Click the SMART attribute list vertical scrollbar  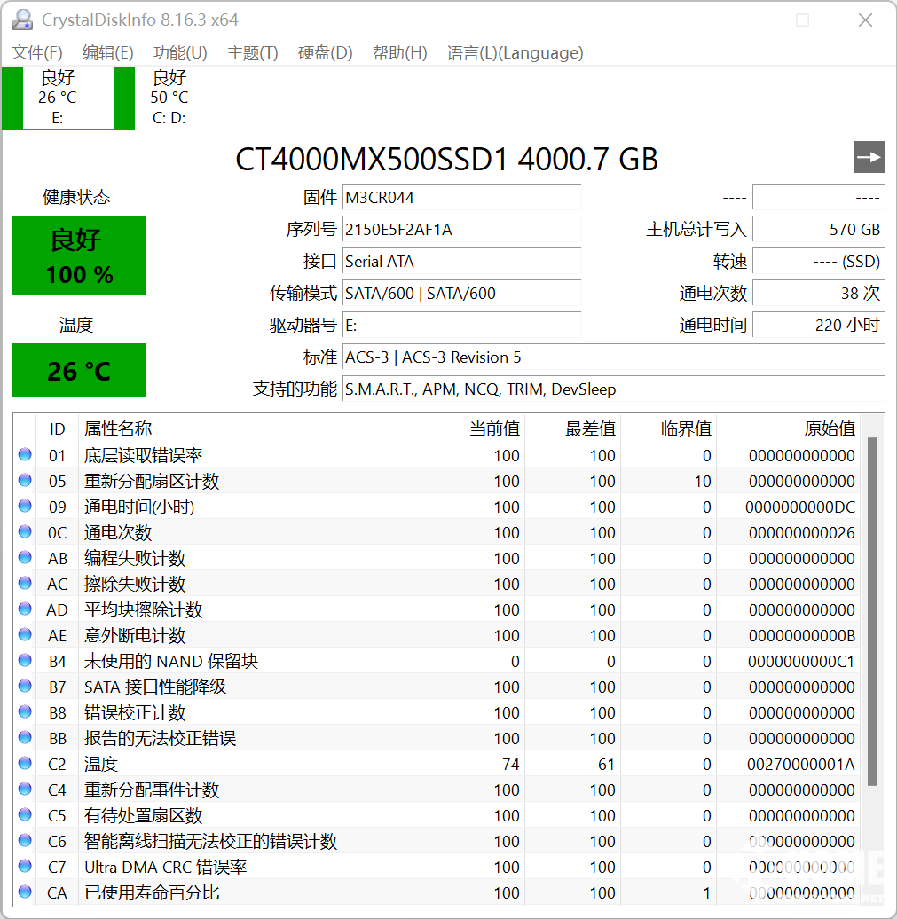pyautogui.click(x=872, y=609)
